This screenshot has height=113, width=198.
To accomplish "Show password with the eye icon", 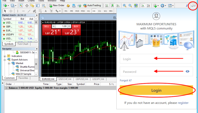I will pos(188,71).
